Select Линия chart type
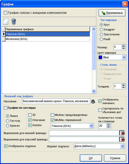This screenshot has width=129, height=164. (x=7, y=116)
